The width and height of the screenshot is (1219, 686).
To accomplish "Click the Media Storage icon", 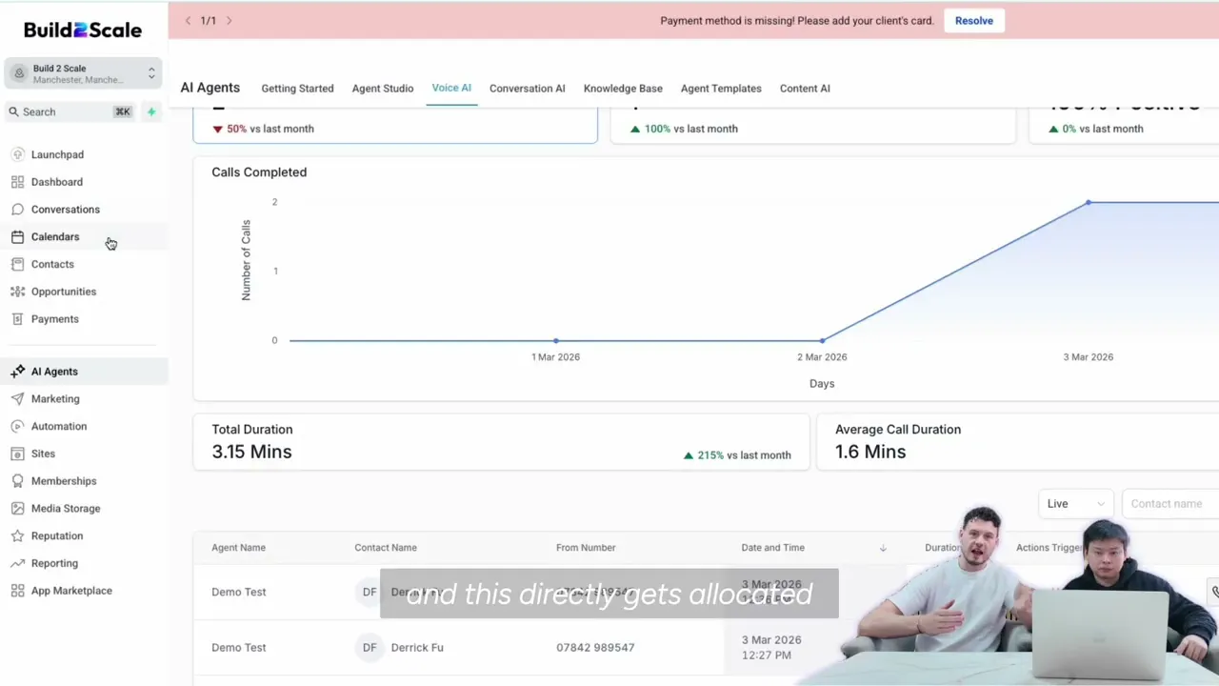I will [17, 509].
